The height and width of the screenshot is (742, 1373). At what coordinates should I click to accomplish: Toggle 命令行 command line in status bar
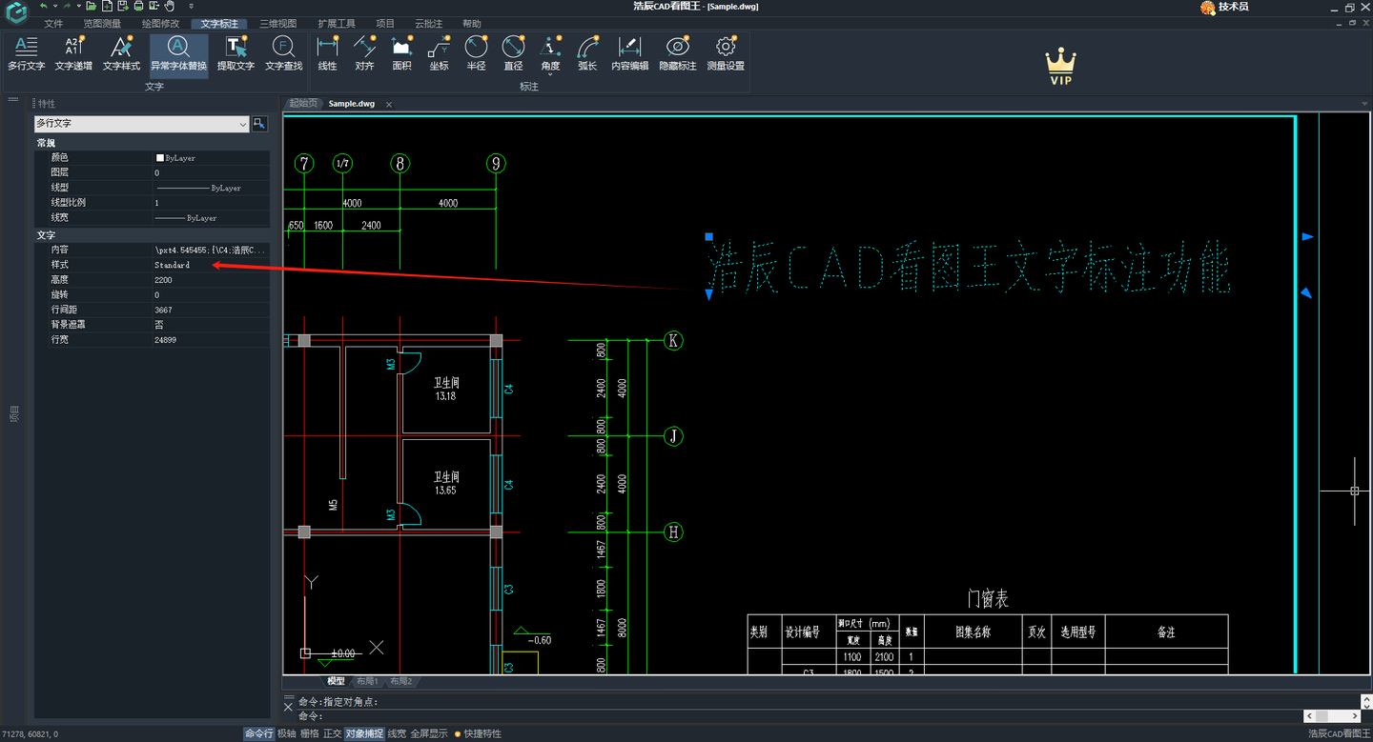click(x=258, y=733)
